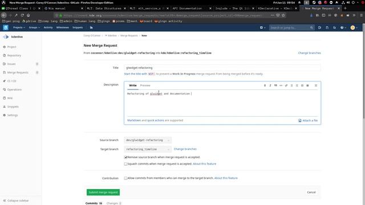The image size is (365, 205).
Task: Click the Cancel button
Action: [311, 192]
